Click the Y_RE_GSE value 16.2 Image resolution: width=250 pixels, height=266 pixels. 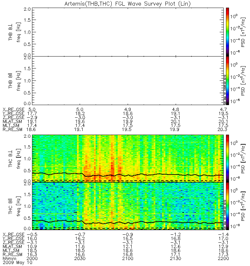pyautogui.click(x=80, y=238)
